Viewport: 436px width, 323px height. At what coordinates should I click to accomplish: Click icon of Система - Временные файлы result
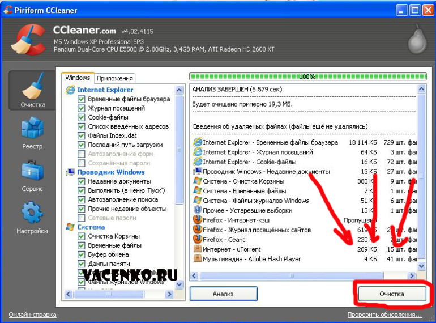coord(198,191)
